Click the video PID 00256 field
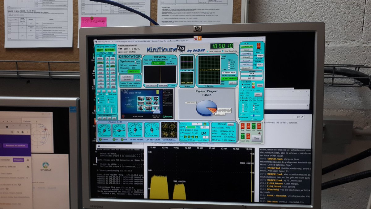This screenshot has height=209, width=371. point(260,56)
